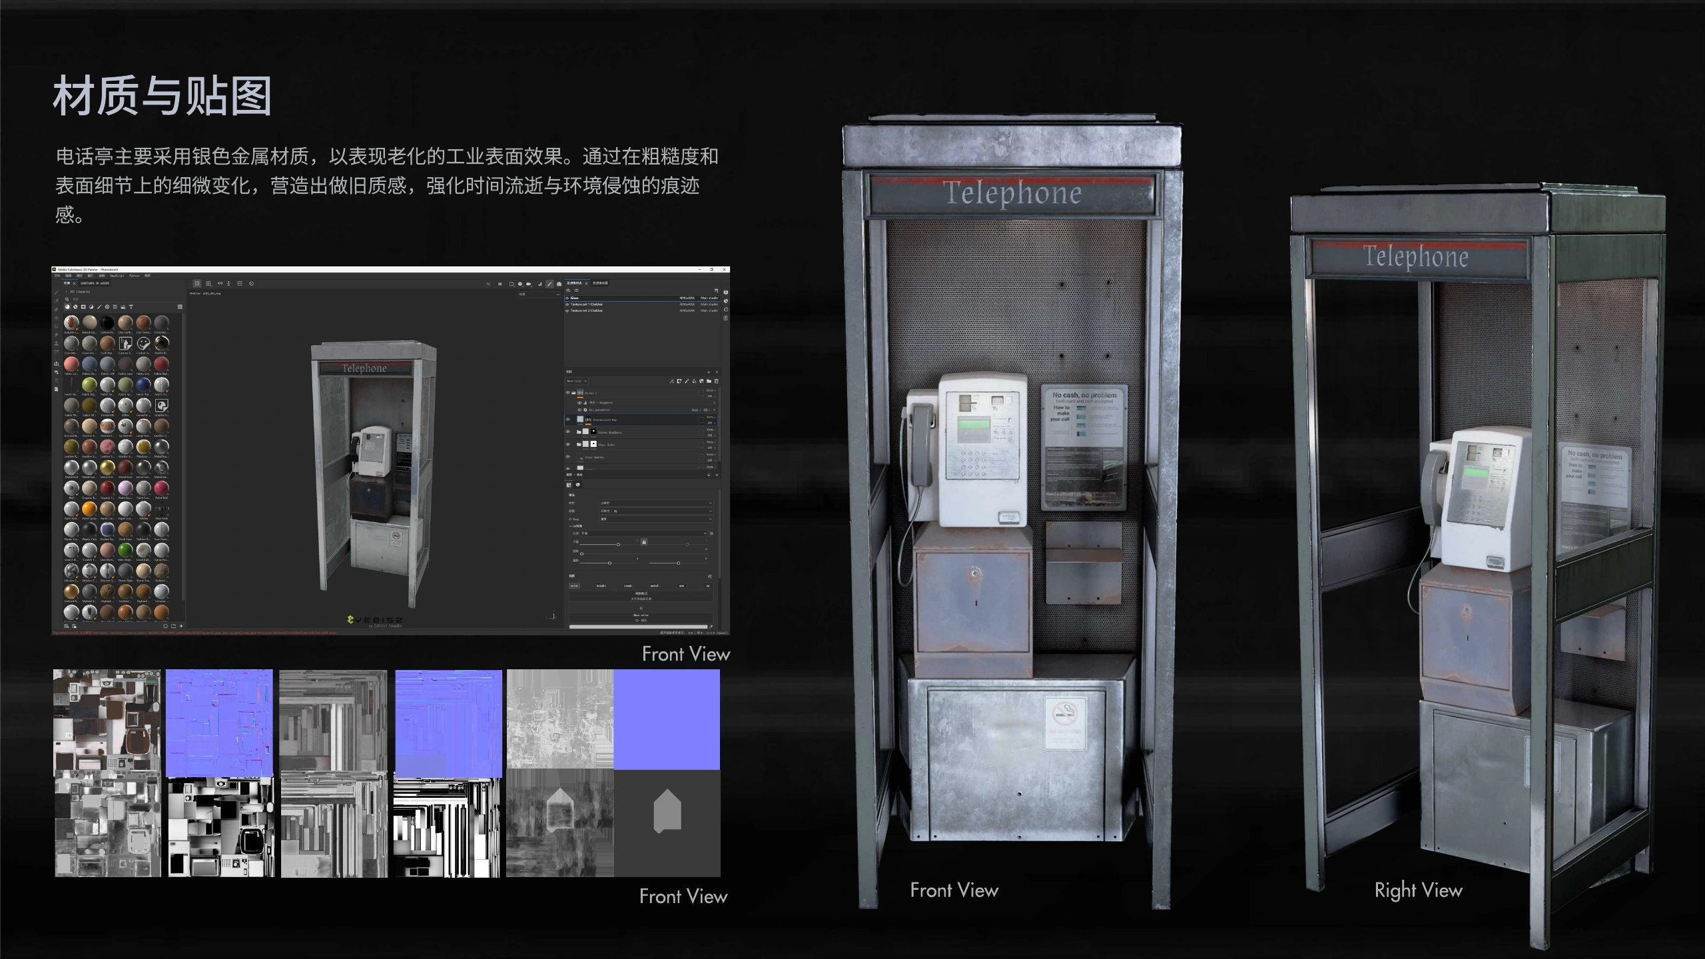The height and width of the screenshot is (959, 1705).
Task: Click the 'metal' channel button
Action: pyautogui.click(x=655, y=585)
